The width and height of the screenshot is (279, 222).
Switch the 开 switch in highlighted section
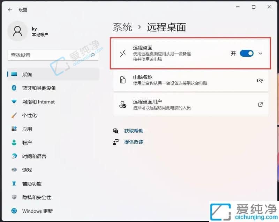[247, 54]
